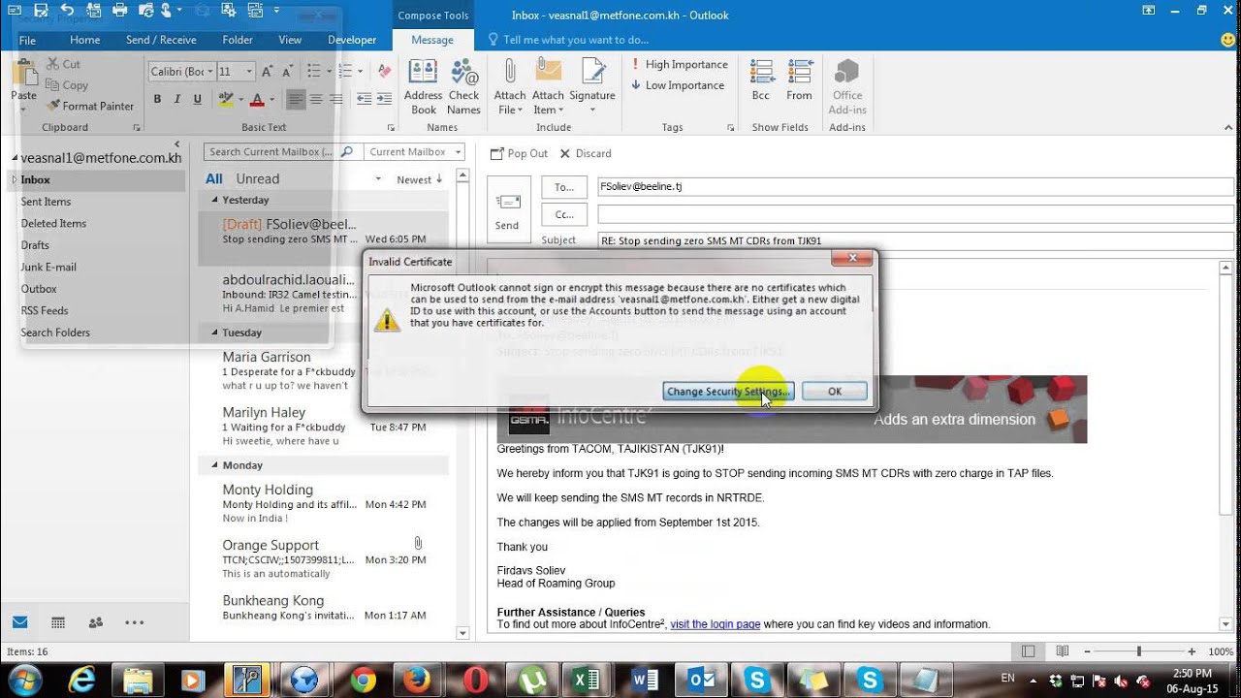Click font color swatch button
The width and height of the screenshot is (1241, 698).
(x=257, y=99)
